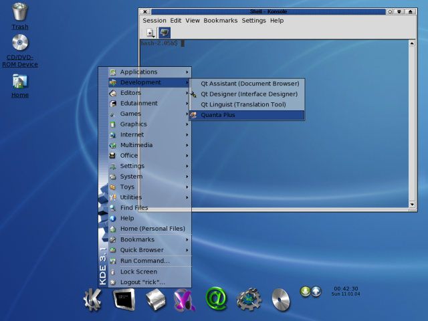Click the CD disc panel icon
This screenshot has width=428, height=321.
[281, 300]
